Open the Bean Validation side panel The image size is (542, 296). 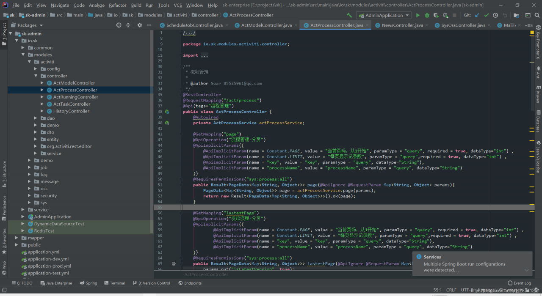pyautogui.click(x=538, y=157)
